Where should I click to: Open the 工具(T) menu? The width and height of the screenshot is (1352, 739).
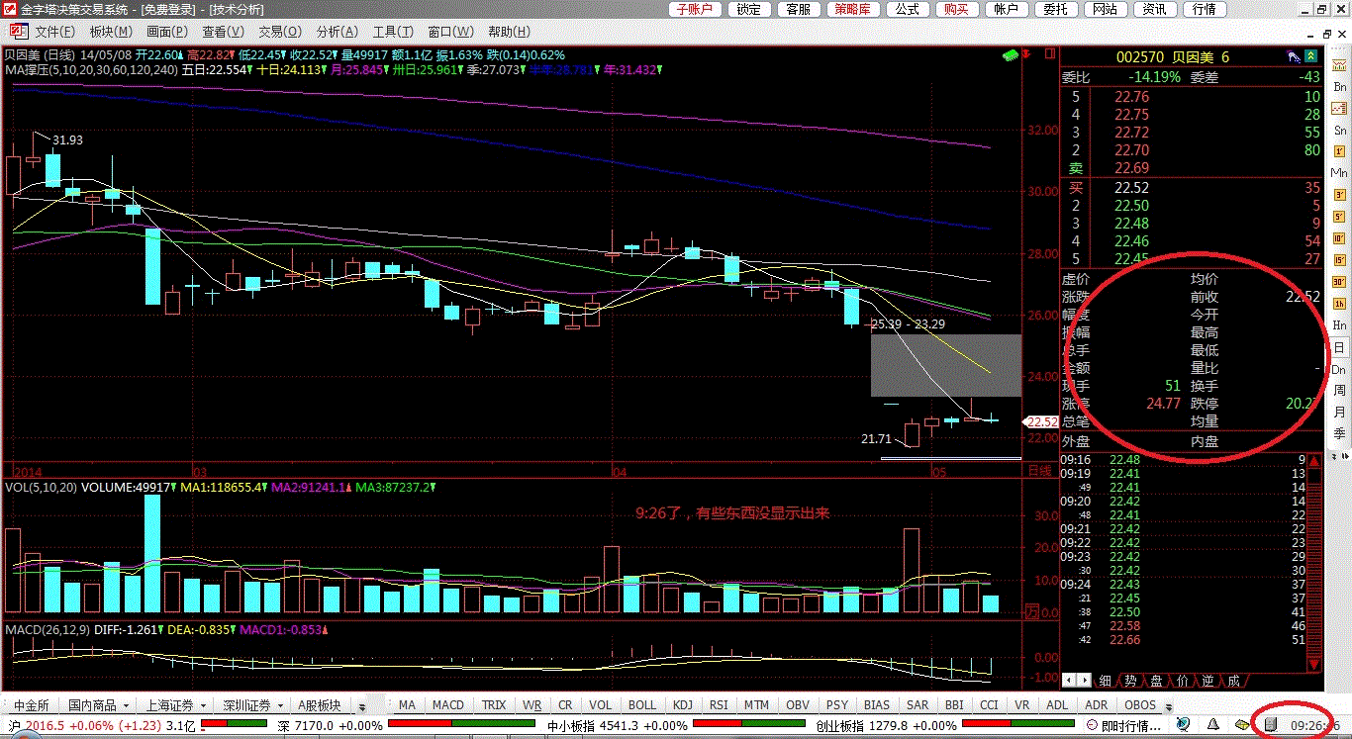tap(393, 32)
